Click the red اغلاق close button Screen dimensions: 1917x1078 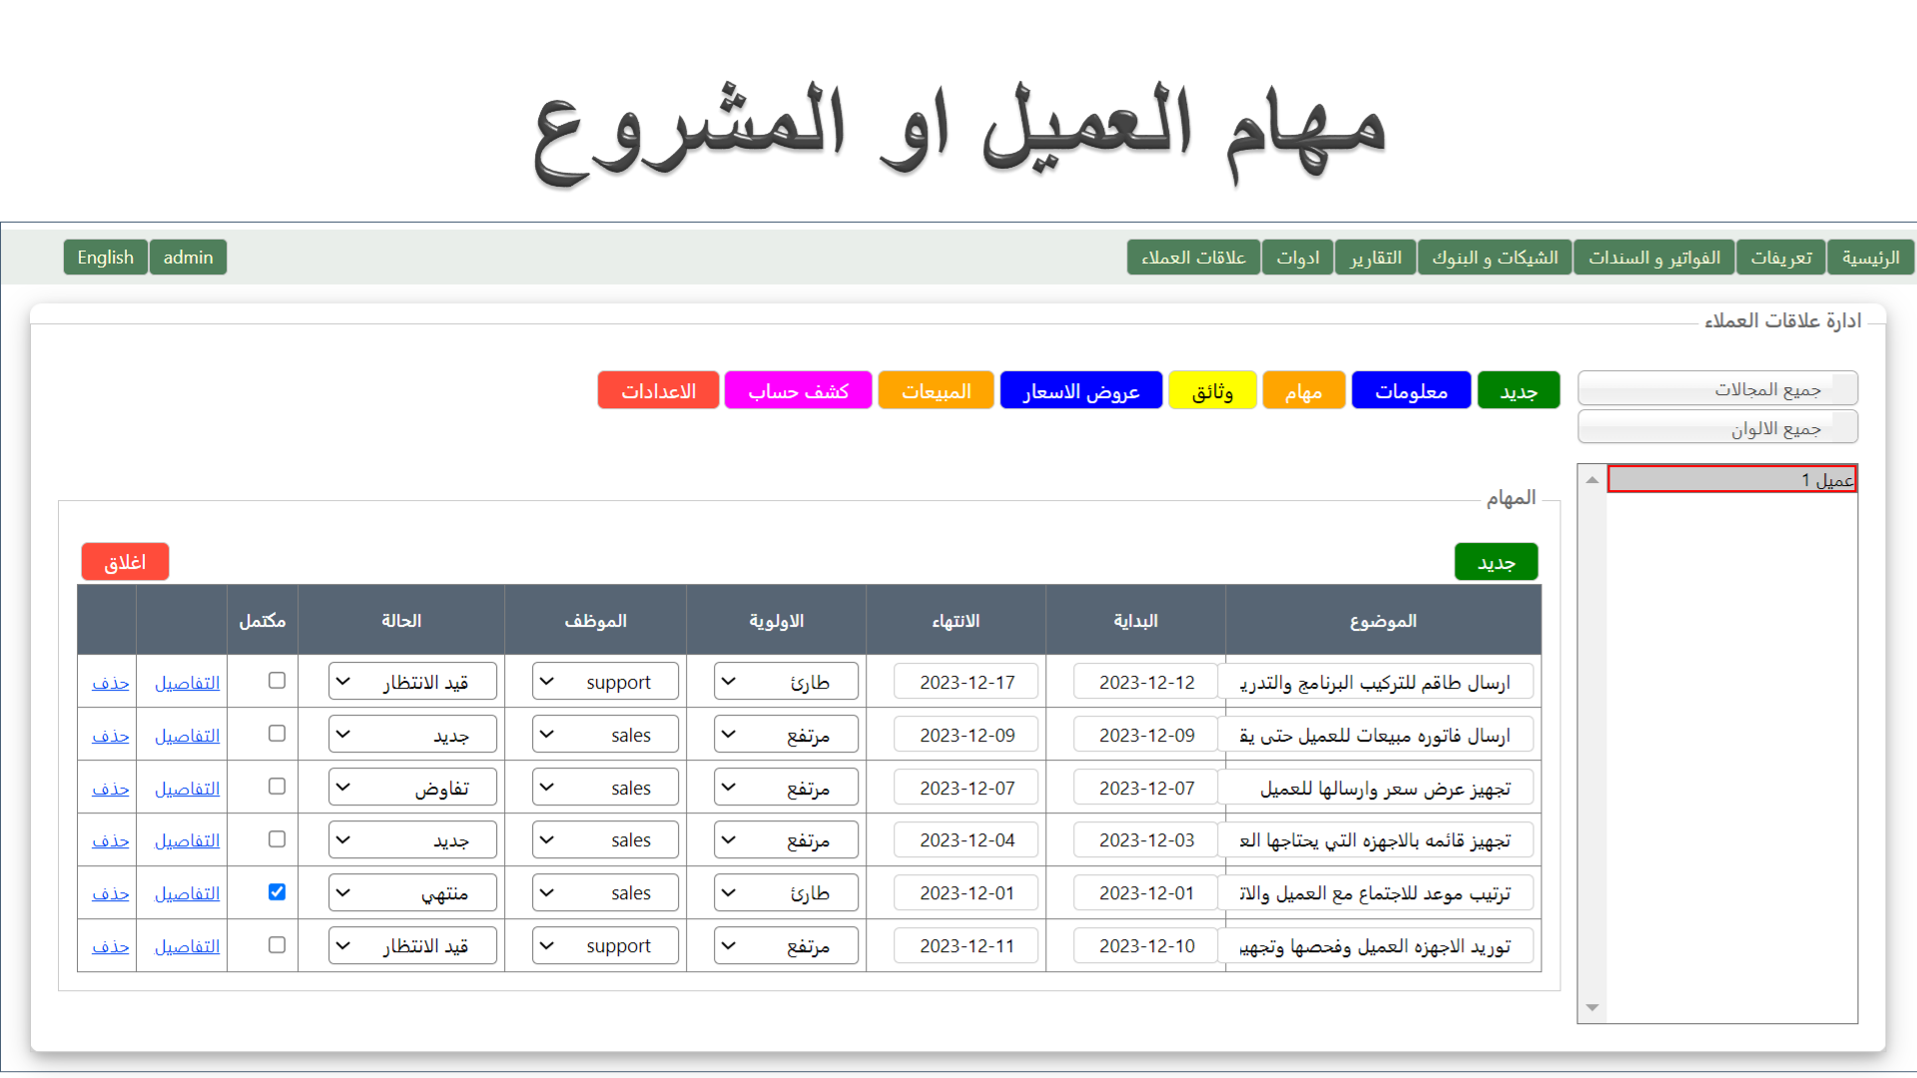125,562
